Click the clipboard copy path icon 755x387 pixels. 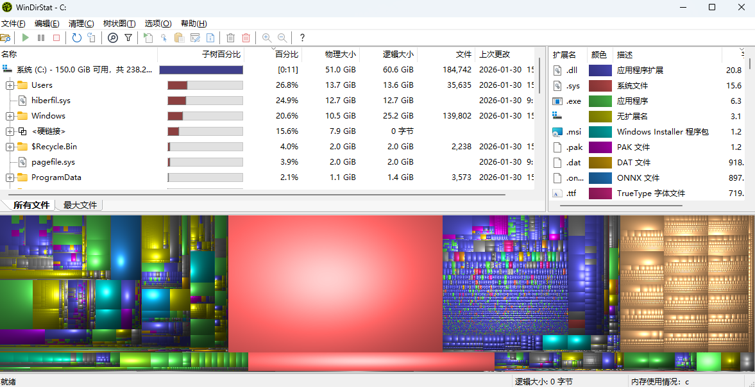point(180,38)
